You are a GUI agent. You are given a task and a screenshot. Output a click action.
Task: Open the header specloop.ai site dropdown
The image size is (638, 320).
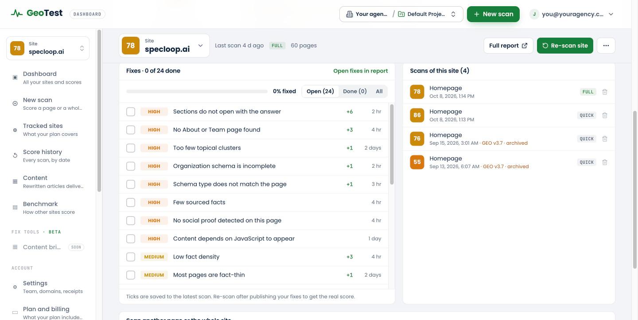coord(164,46)
